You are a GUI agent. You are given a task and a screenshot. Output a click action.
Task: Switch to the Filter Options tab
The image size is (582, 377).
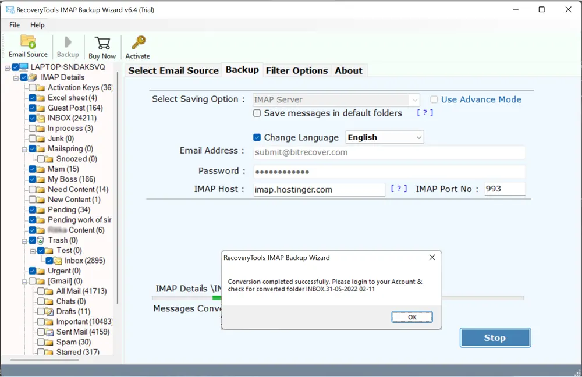(297, 70)
